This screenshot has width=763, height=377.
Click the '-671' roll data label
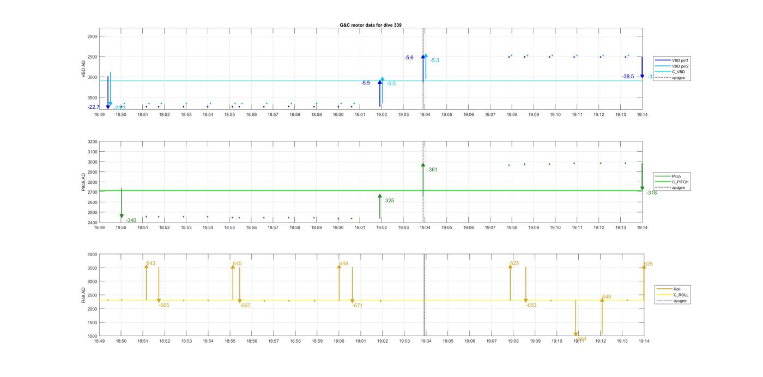click(358, 305)
